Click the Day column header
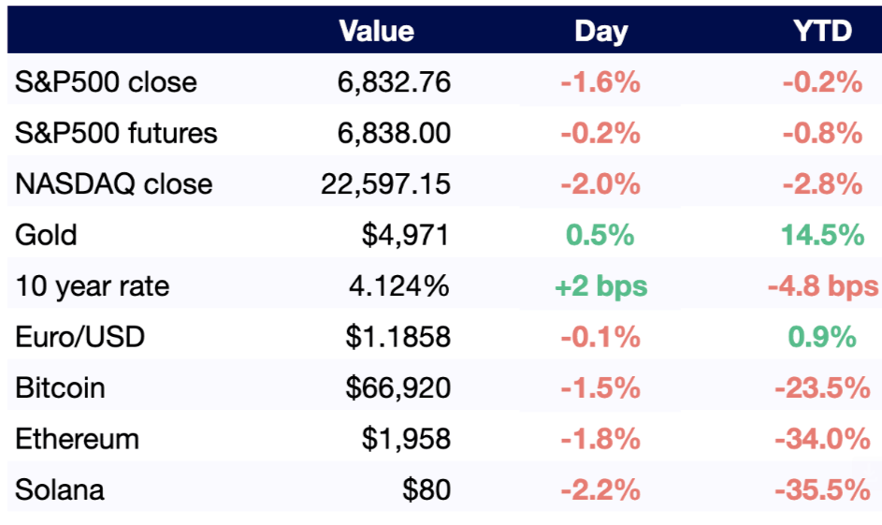 click(600, 31)
